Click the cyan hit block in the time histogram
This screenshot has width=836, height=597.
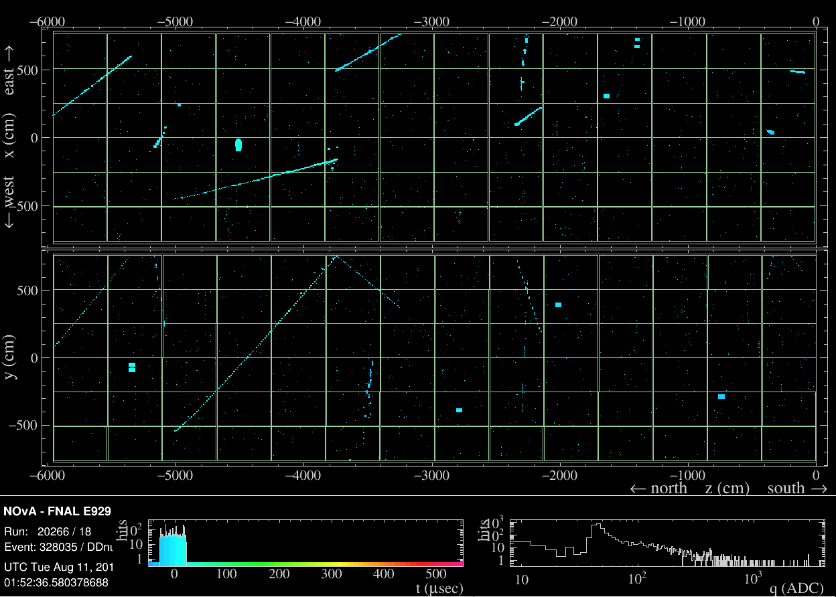[x=172, y=549]
